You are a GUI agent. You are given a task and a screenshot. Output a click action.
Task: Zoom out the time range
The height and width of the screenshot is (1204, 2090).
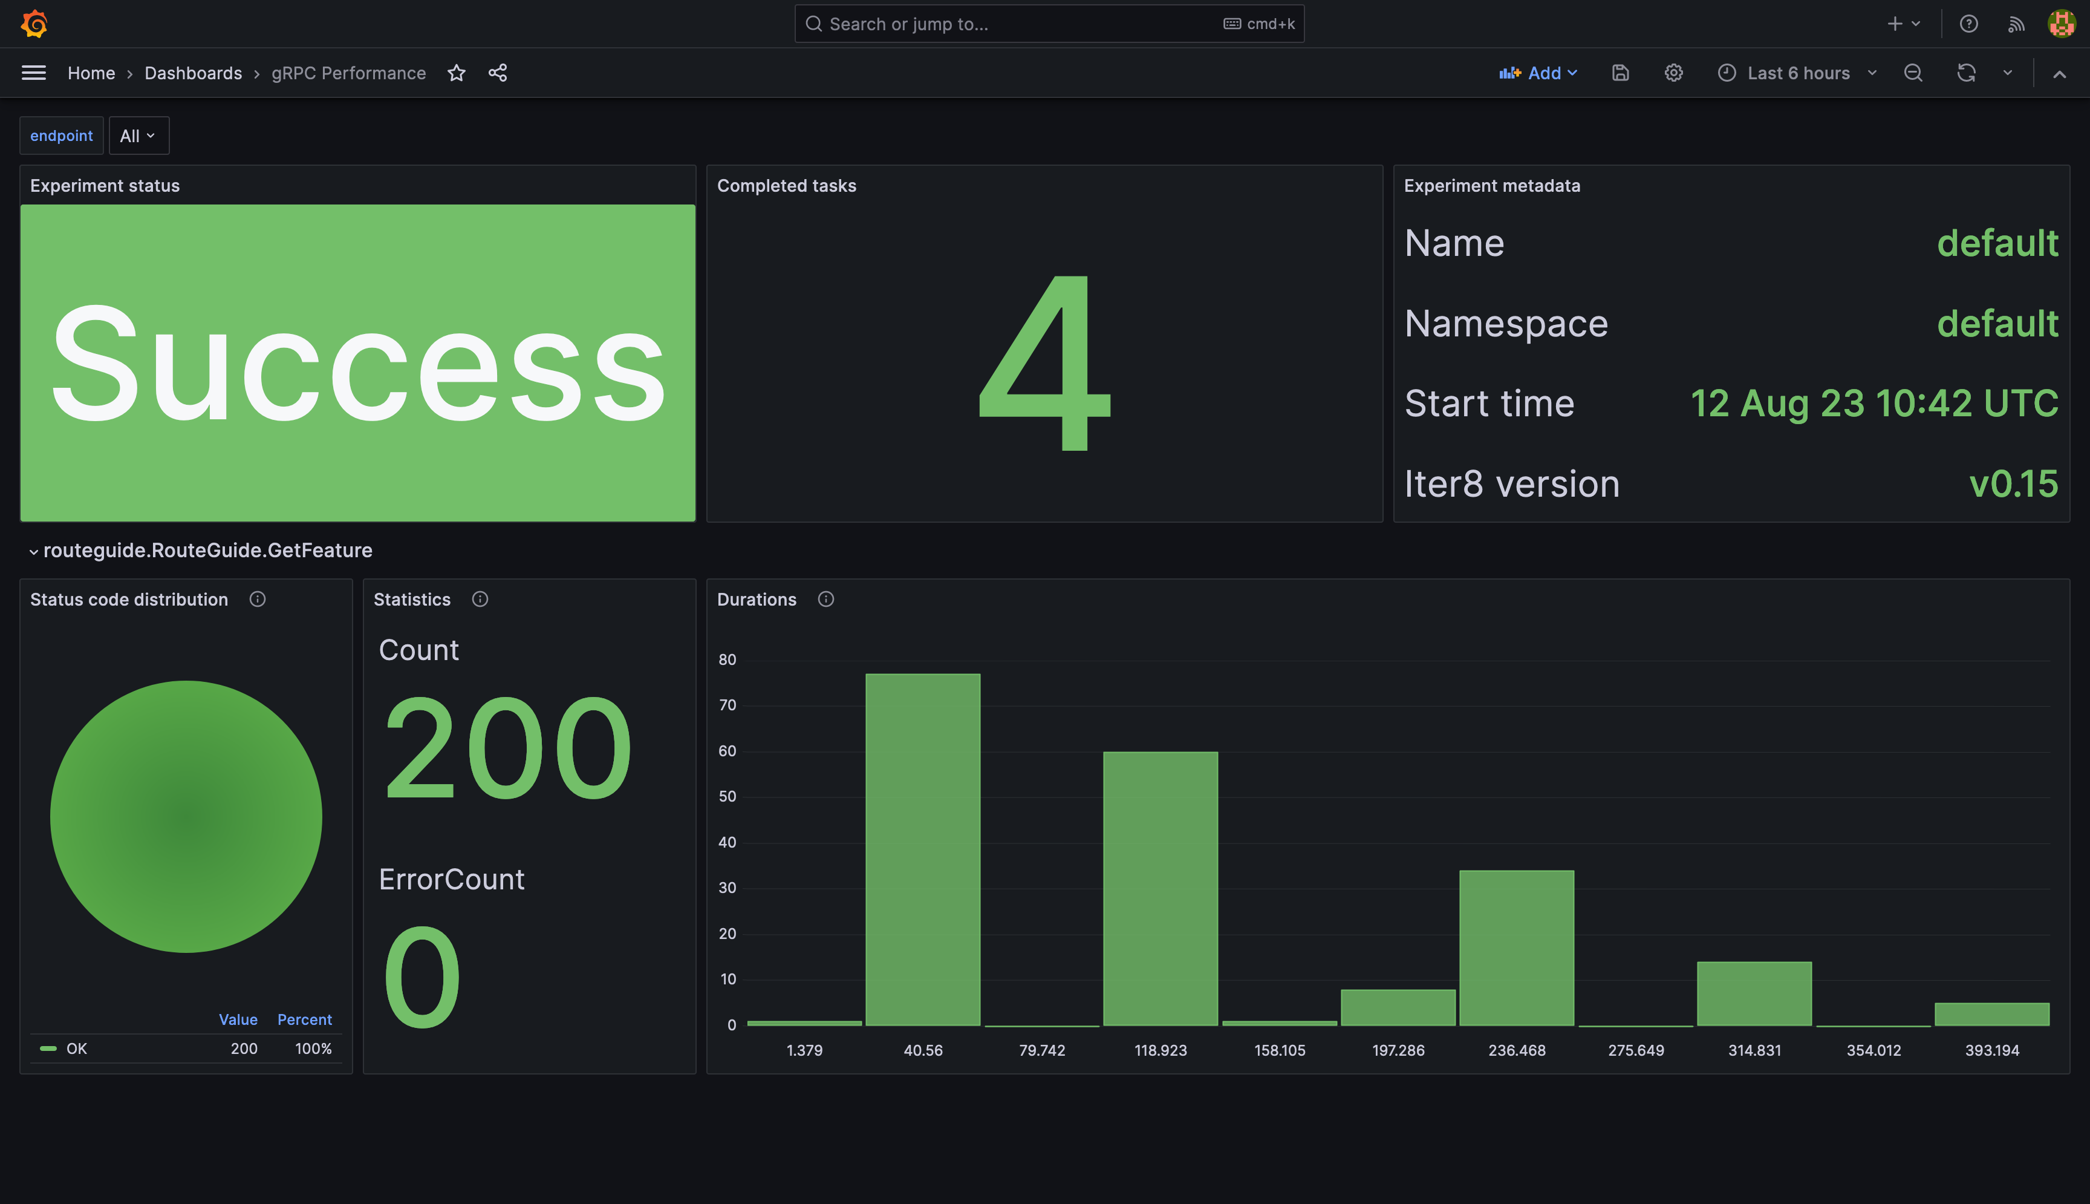point(1913,73)
